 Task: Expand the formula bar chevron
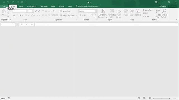coord(177,24)
